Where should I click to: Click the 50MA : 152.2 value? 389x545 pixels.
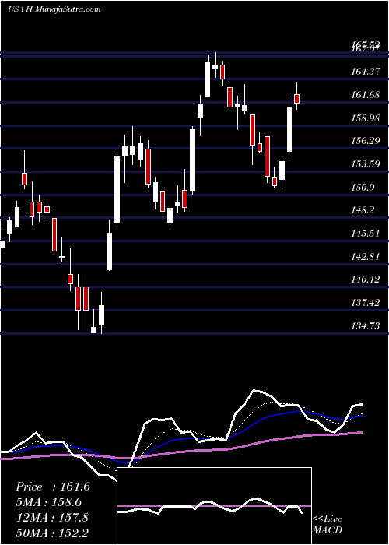52,533
